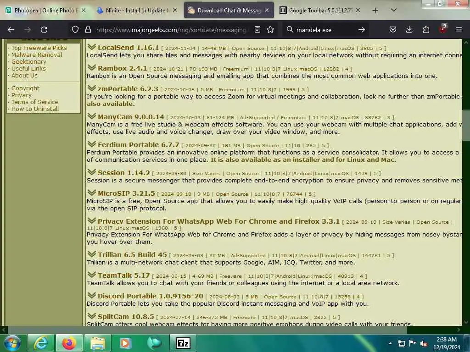The height and width of the screenshot is (352, 470).
Task: Open Session 1.14.2 listing
Action: [123, 173]
